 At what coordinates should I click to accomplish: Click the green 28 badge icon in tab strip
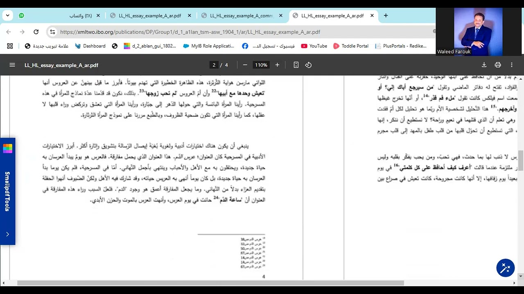(x=21, y=16)
